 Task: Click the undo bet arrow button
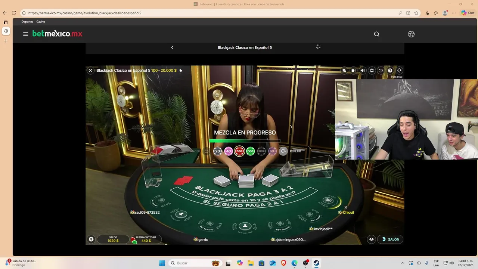point(206,151)
